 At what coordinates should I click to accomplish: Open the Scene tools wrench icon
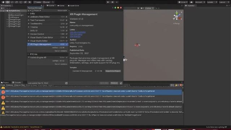(x=138, y=8)
